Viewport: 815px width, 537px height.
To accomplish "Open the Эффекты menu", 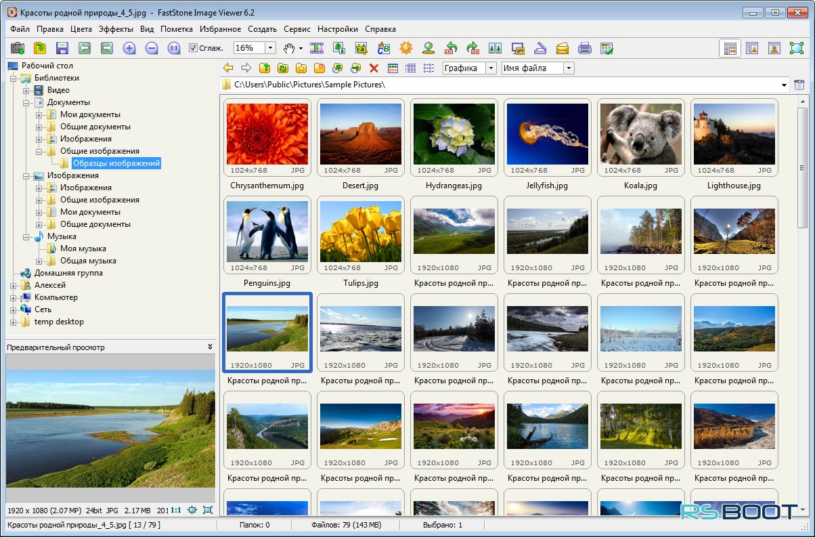I will pyautogui.click(x=116, y=29).
